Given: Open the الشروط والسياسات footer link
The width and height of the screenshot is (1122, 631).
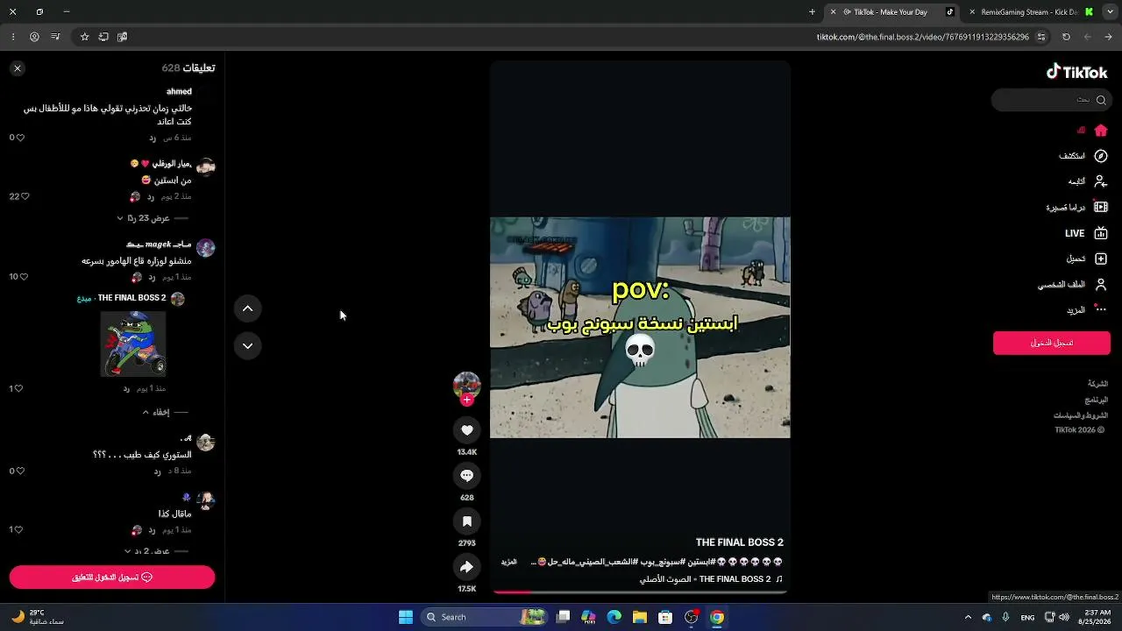Looking at the screenshot, I should pyautogui.click(x=1081, y=415).
